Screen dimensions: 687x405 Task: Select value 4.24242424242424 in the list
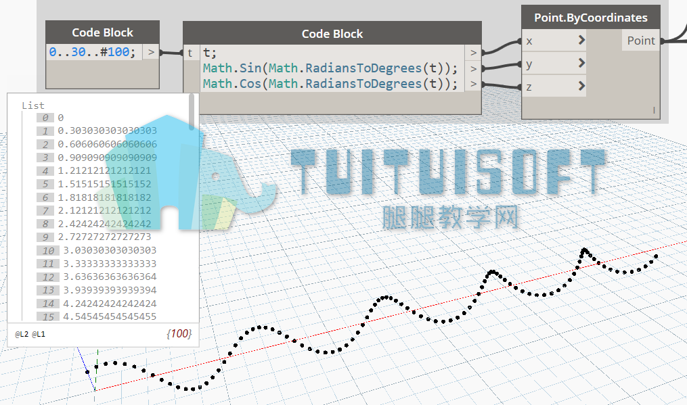click(x=110, y=304)
